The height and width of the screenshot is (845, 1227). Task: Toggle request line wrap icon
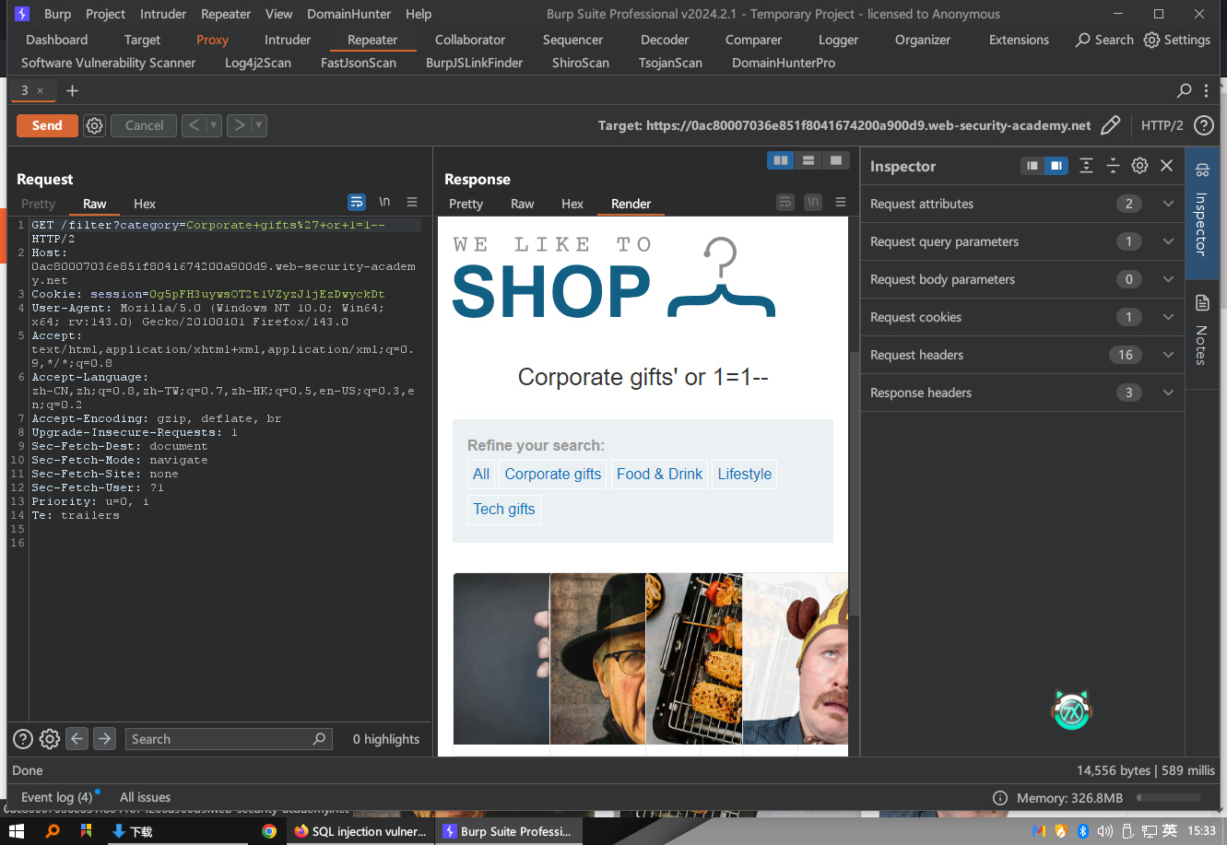point(357,203)
